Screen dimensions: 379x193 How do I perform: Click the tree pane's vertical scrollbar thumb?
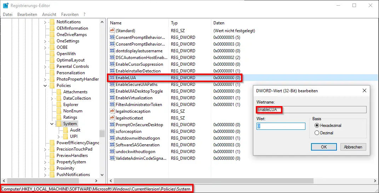102,134
